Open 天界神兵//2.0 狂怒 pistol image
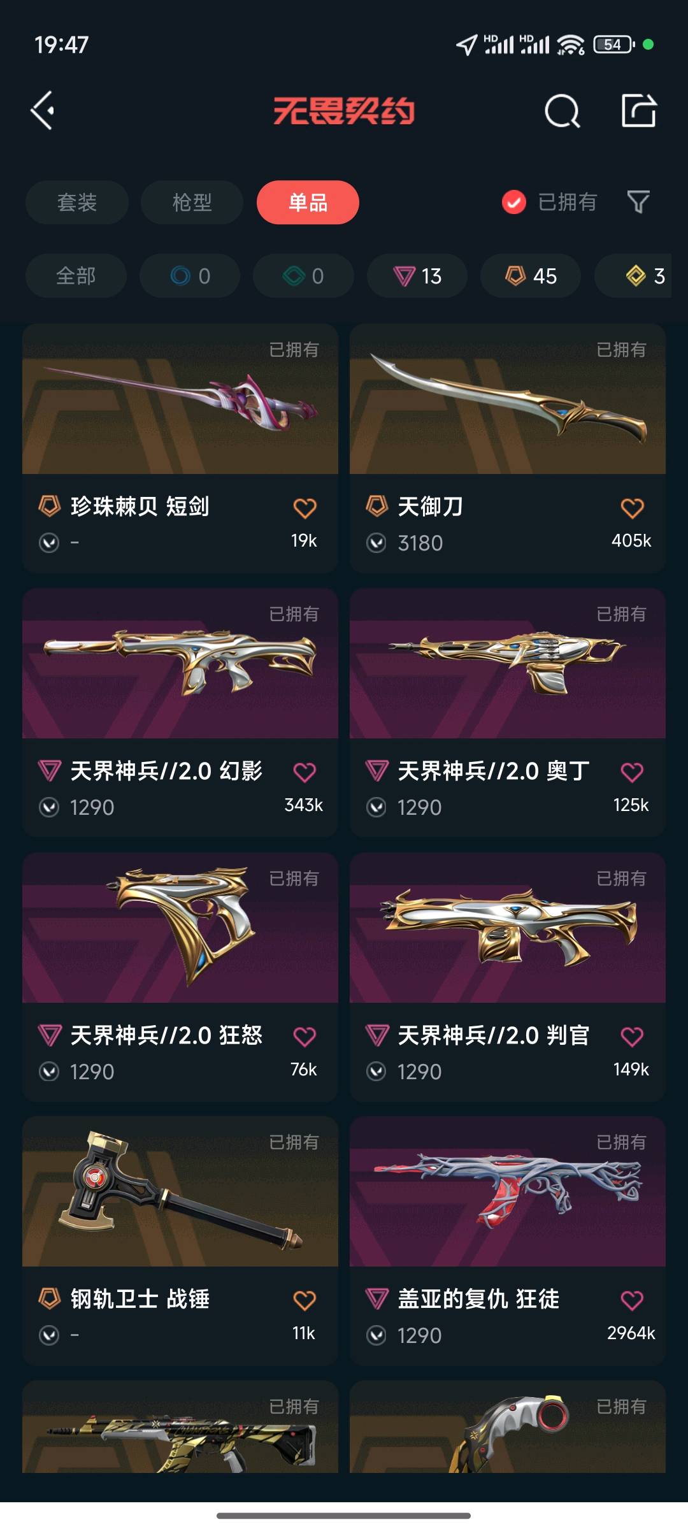 pos(180,928)
